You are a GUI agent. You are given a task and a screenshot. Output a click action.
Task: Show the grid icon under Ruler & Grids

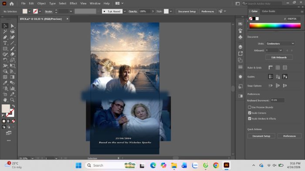278,67
